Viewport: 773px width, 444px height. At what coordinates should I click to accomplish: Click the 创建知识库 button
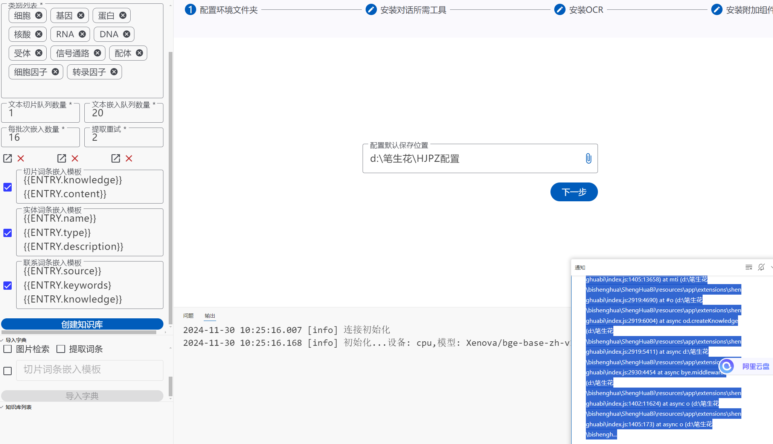82,324
